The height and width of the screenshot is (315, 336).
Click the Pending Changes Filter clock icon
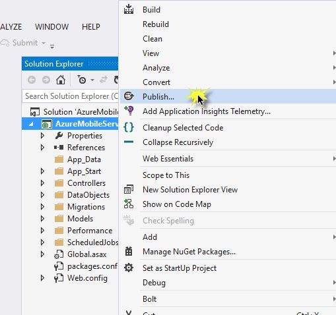point(82,80)
